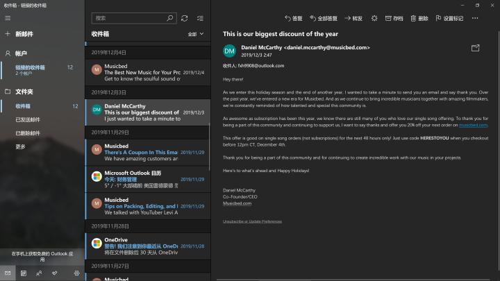Enter selection mode with checklist icon
The image size is (500, 281).
200,18
